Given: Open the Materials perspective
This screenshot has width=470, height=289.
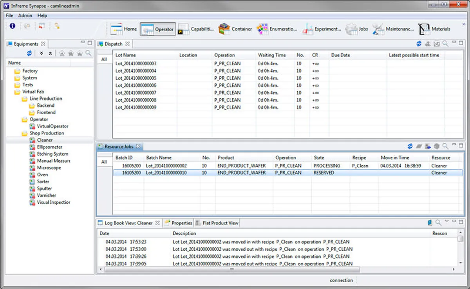Looking at the screenshot, I should pyautogui.click(x=434, y=29).
